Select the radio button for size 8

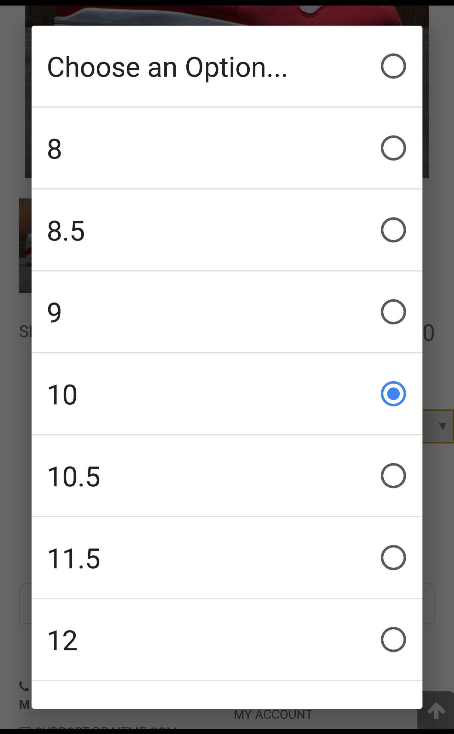click(x=393, y=148)
